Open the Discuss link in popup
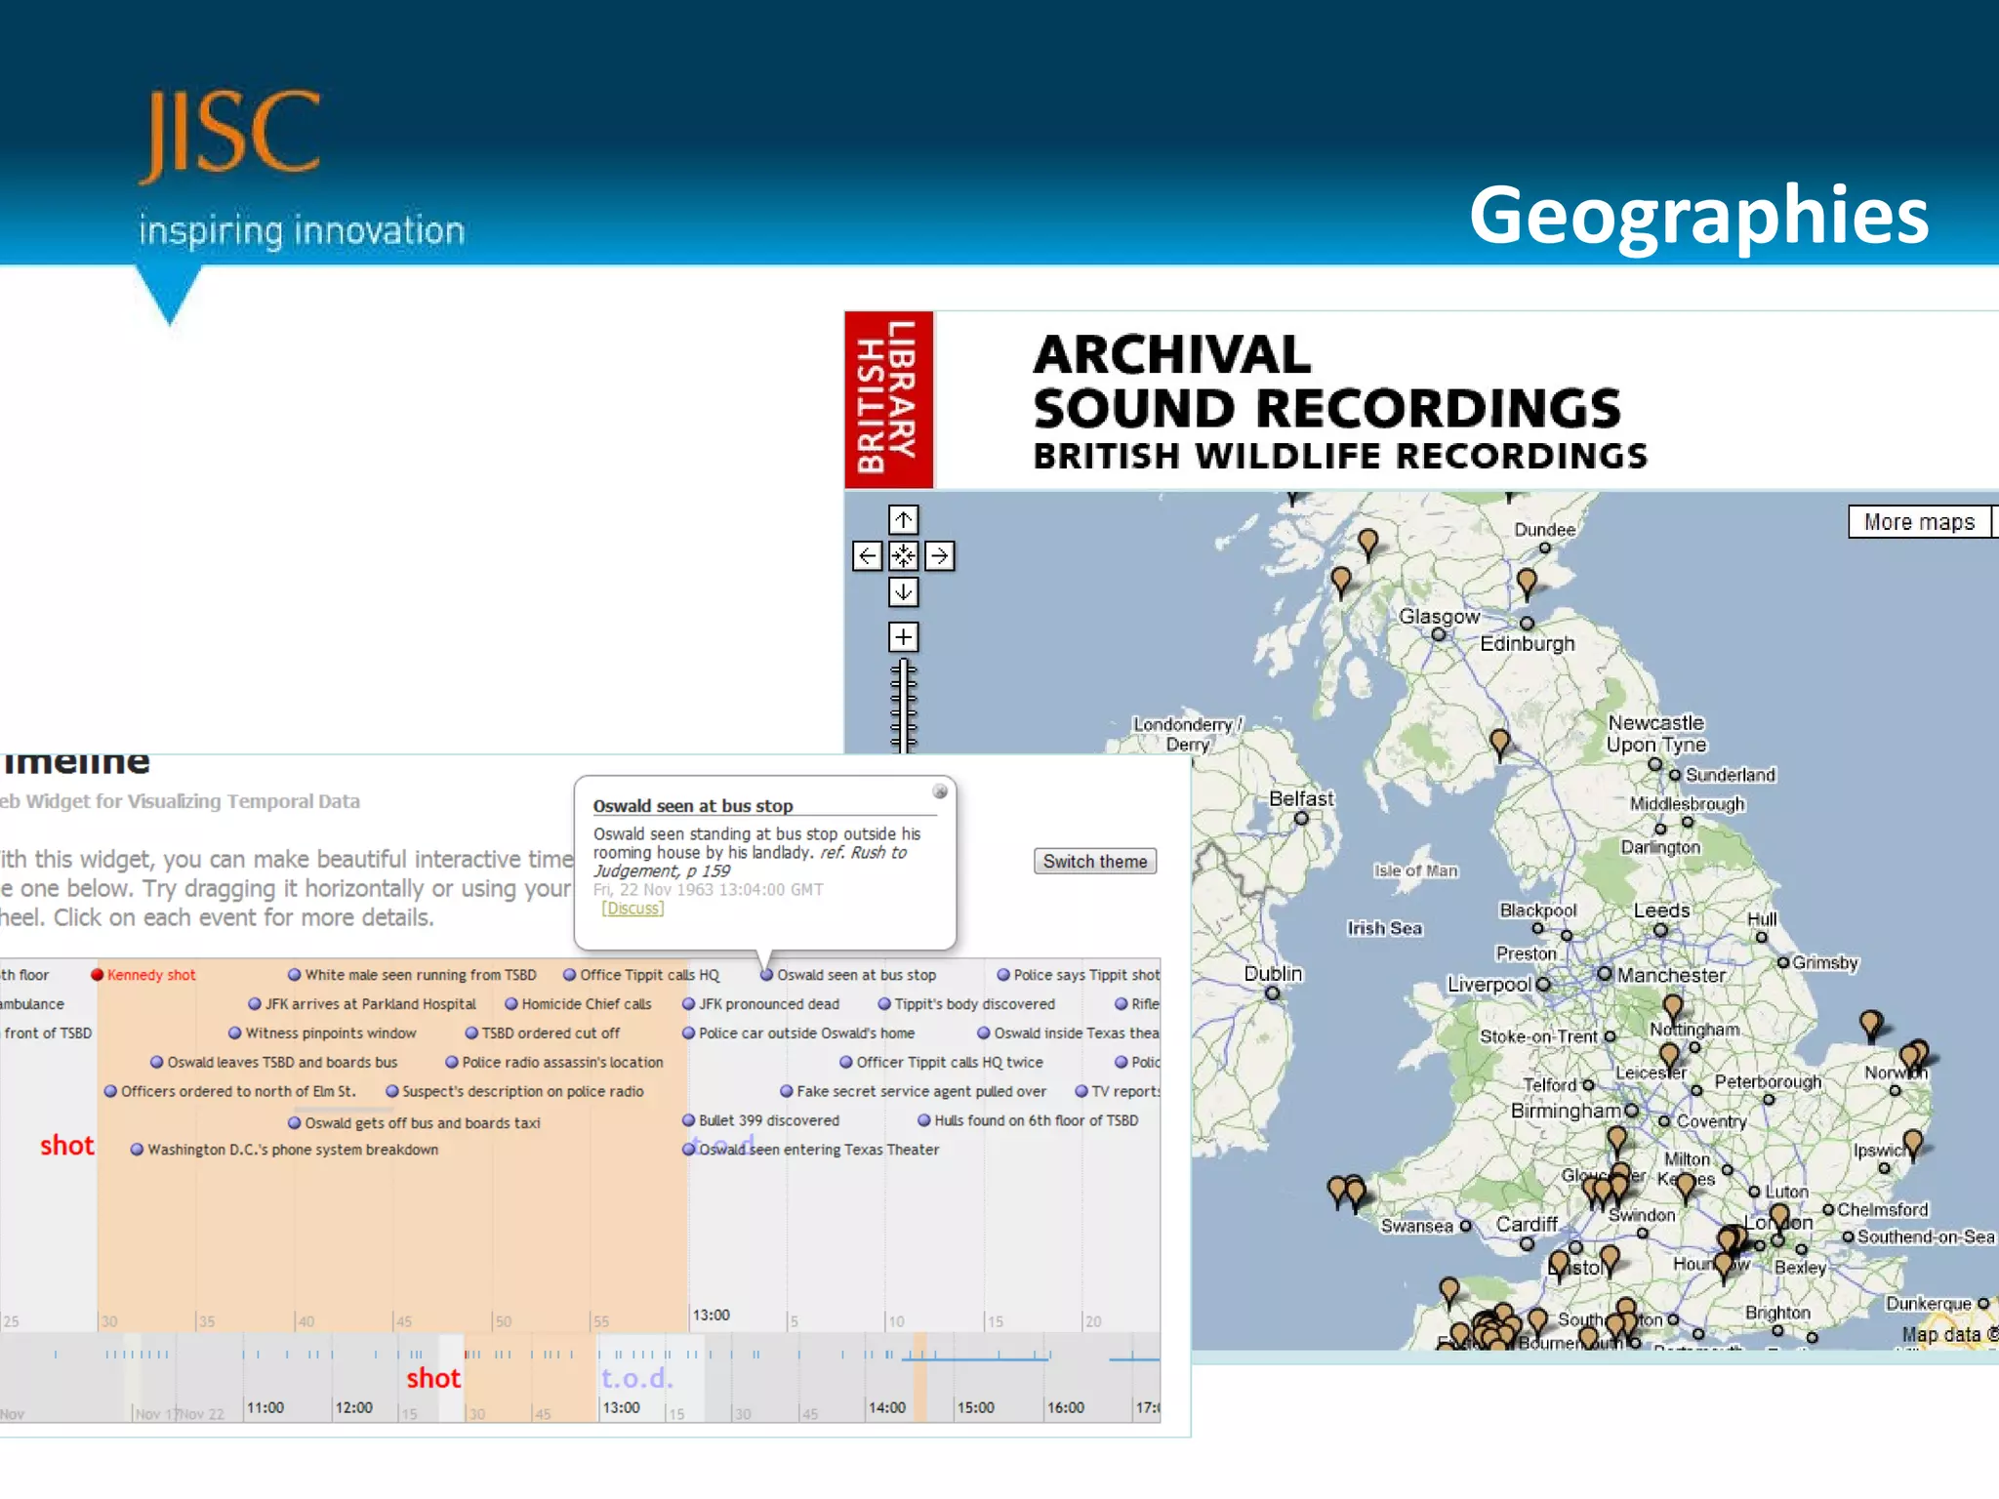This screenshot has width=1999, height=1499. tap(632, 909)
